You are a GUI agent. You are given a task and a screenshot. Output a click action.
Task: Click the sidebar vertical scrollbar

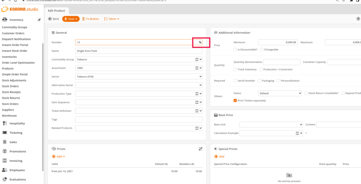(x=43, y=107)
